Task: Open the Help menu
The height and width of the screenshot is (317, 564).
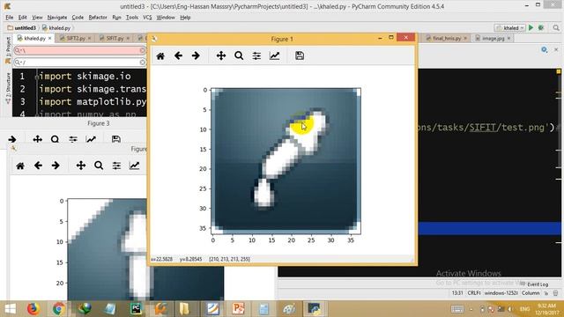Action: point(185,18)
